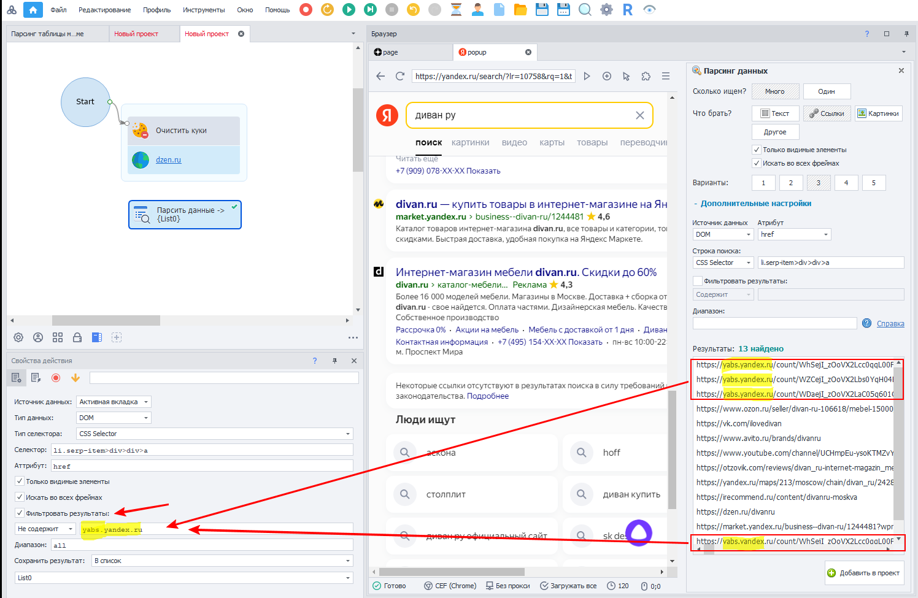
Task: Open the 'Строка поиска' CSS Selector dropdown
Action: point(723,263)
